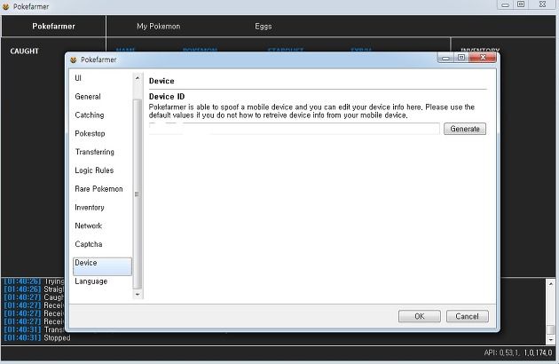Maximize the main Pokefarmer window
559x364 pixels.
[x=521, y=4]
